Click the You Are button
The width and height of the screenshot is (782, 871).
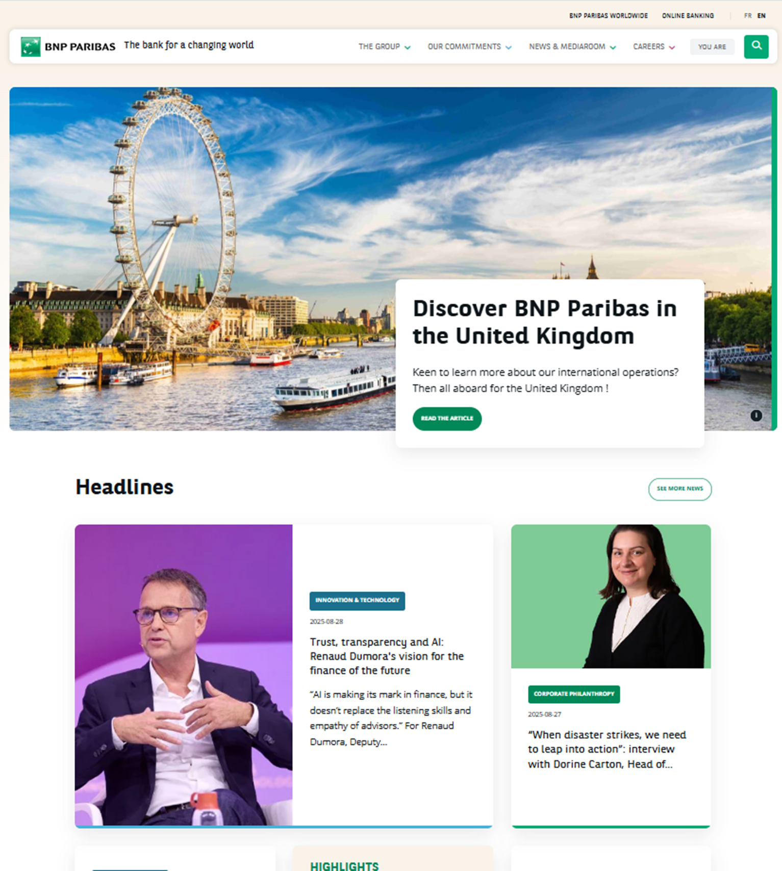coord(712,46)
